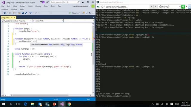Click the green user avatar square
The height and width of the screenshot is (107, 191).
point(93,6)
